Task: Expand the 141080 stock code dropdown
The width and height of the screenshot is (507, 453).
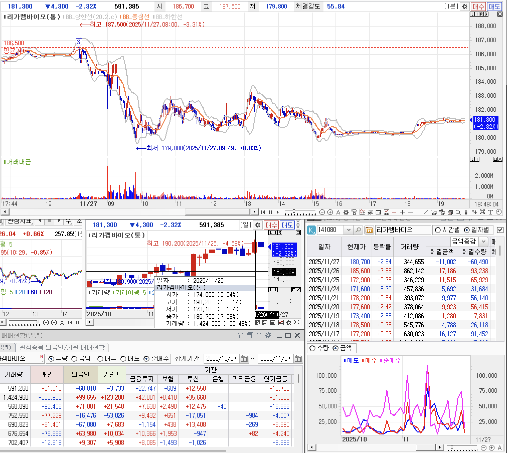Action: [x=348, y=230]
